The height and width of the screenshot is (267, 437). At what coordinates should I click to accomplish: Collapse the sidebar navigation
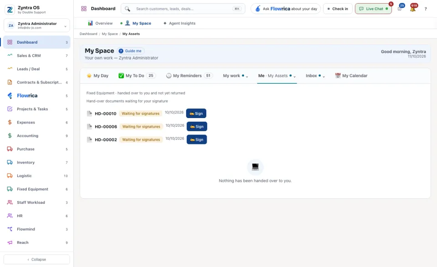pyautogui.click(x=37, y=259)
